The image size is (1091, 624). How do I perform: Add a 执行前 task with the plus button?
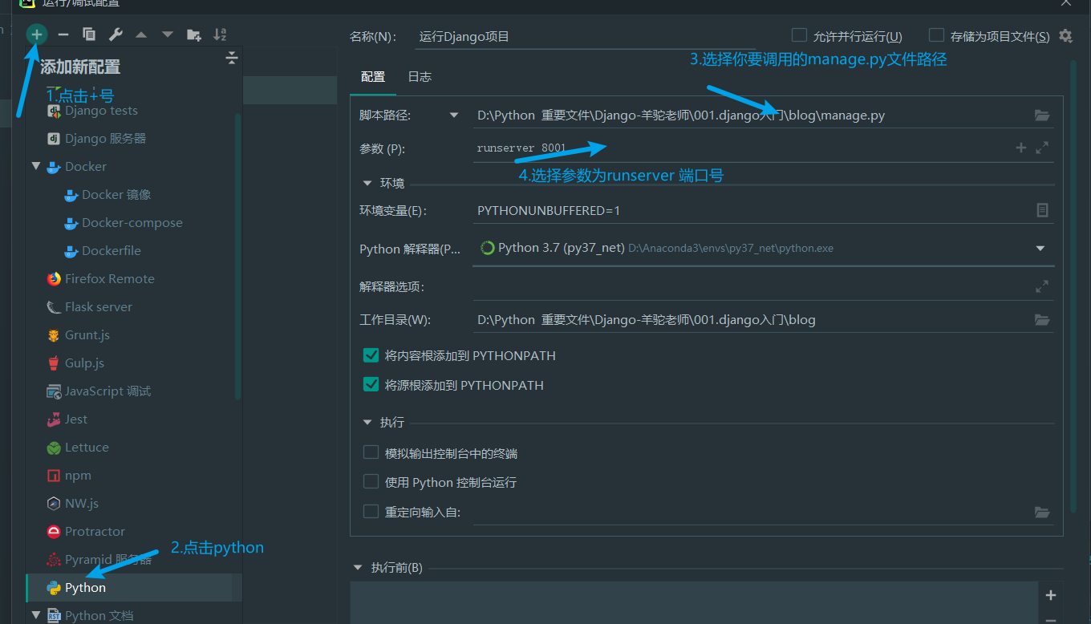click(1051, 595)
